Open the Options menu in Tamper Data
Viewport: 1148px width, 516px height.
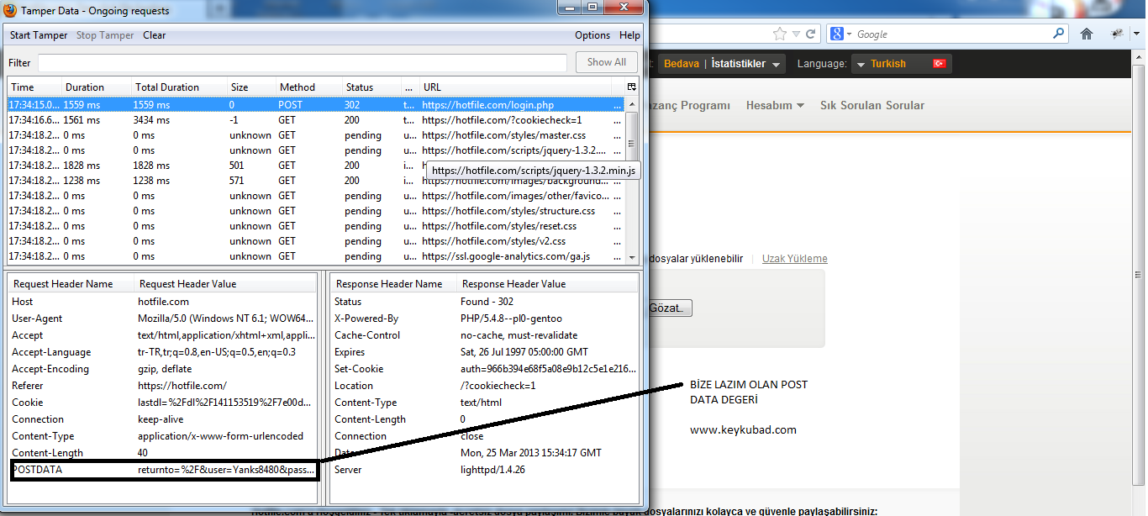592,35
